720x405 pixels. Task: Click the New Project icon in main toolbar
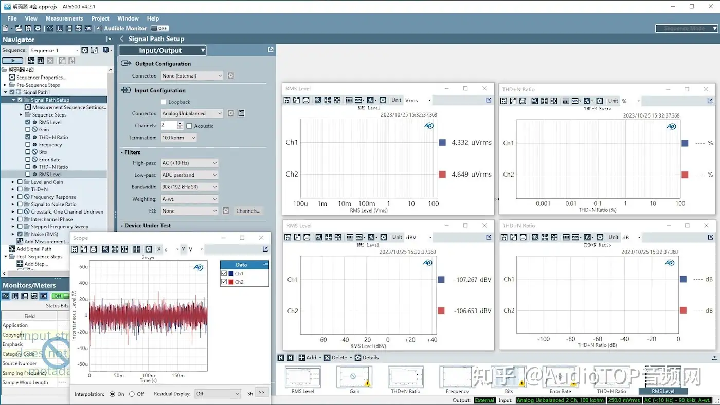[x=5, y=28]
